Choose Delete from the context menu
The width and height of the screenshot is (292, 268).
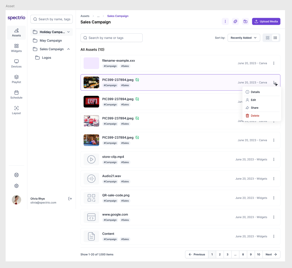[255, 116]
